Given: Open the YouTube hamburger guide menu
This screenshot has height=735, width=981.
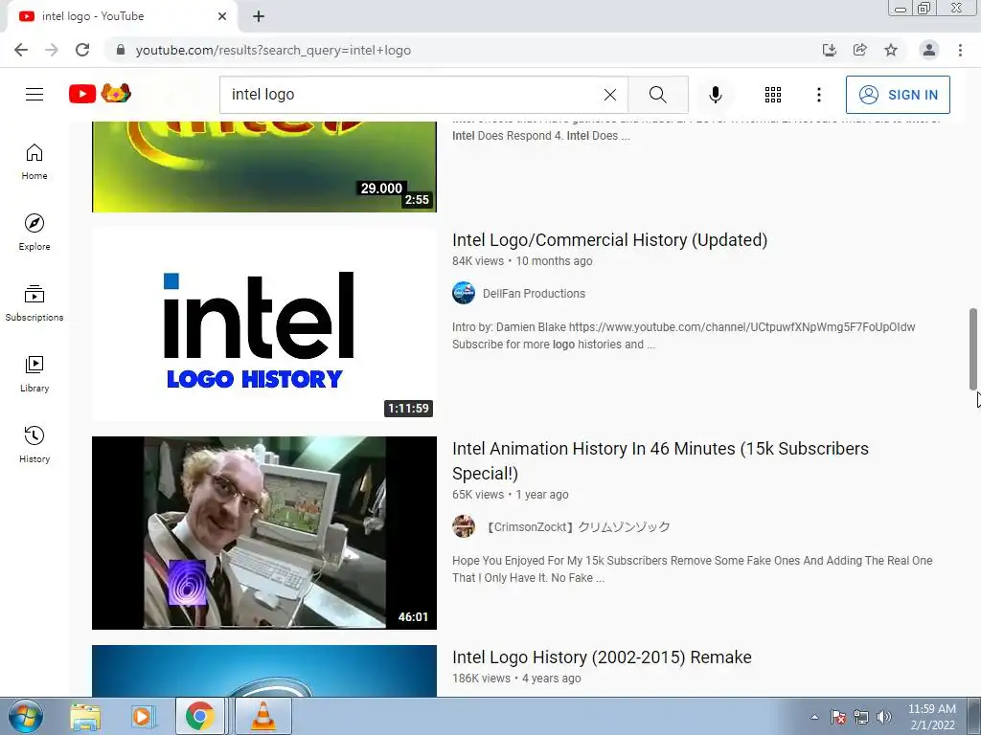Looking at the screenshot, I should point(34,95).
